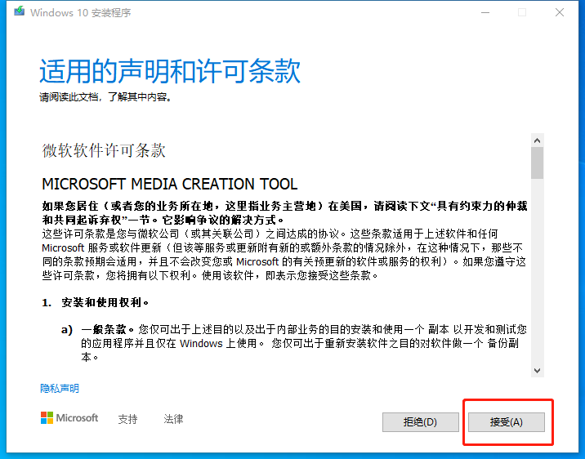Viewport: 585px width, 459px height.
Task: Click the scrollbar up arrow in license pane
Action: 537,140
